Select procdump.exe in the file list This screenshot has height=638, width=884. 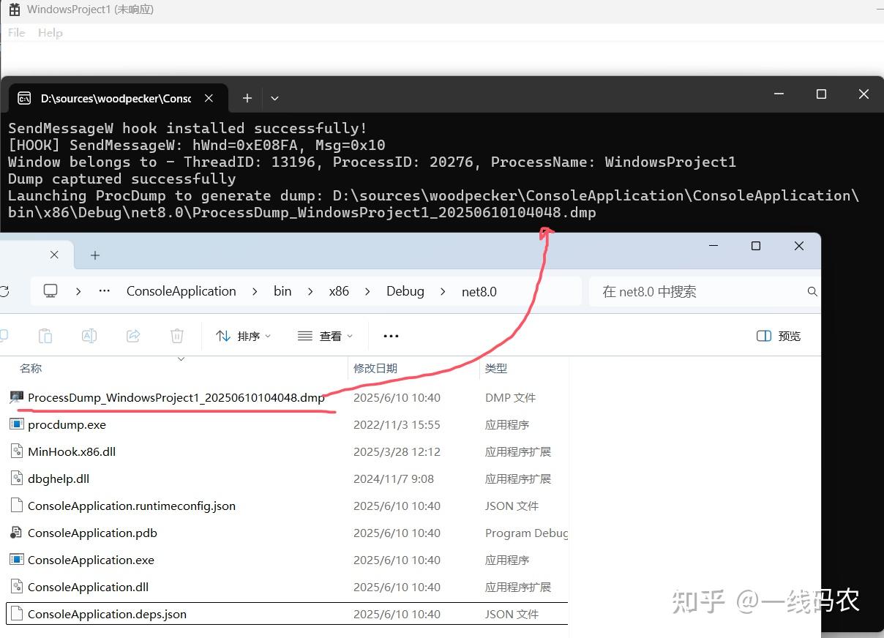67,424
